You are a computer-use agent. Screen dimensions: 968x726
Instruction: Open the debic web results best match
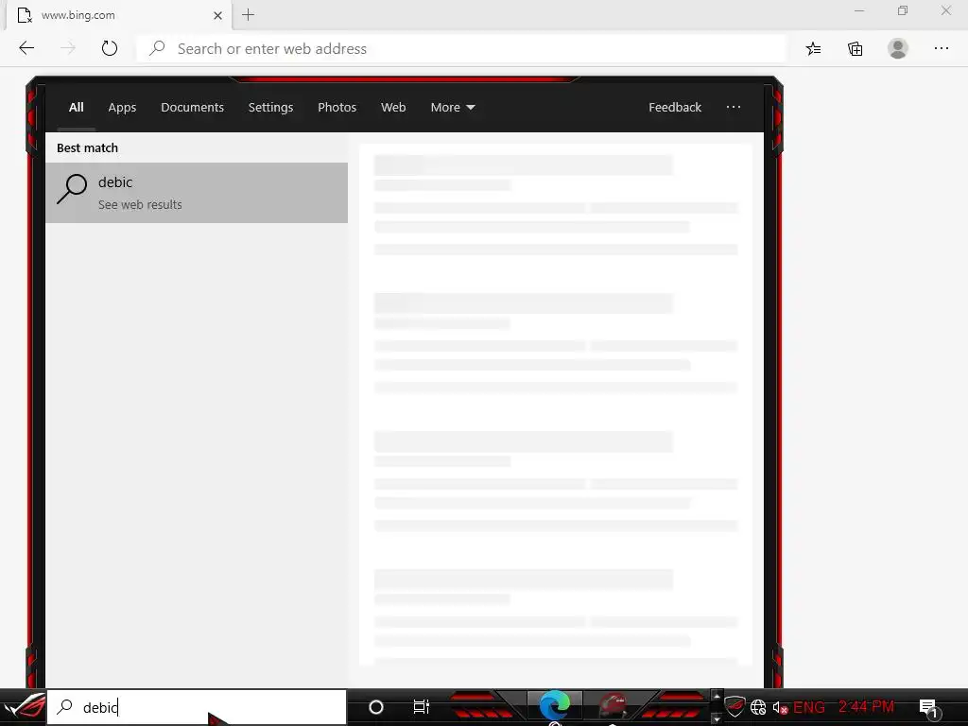pos(197,193)
